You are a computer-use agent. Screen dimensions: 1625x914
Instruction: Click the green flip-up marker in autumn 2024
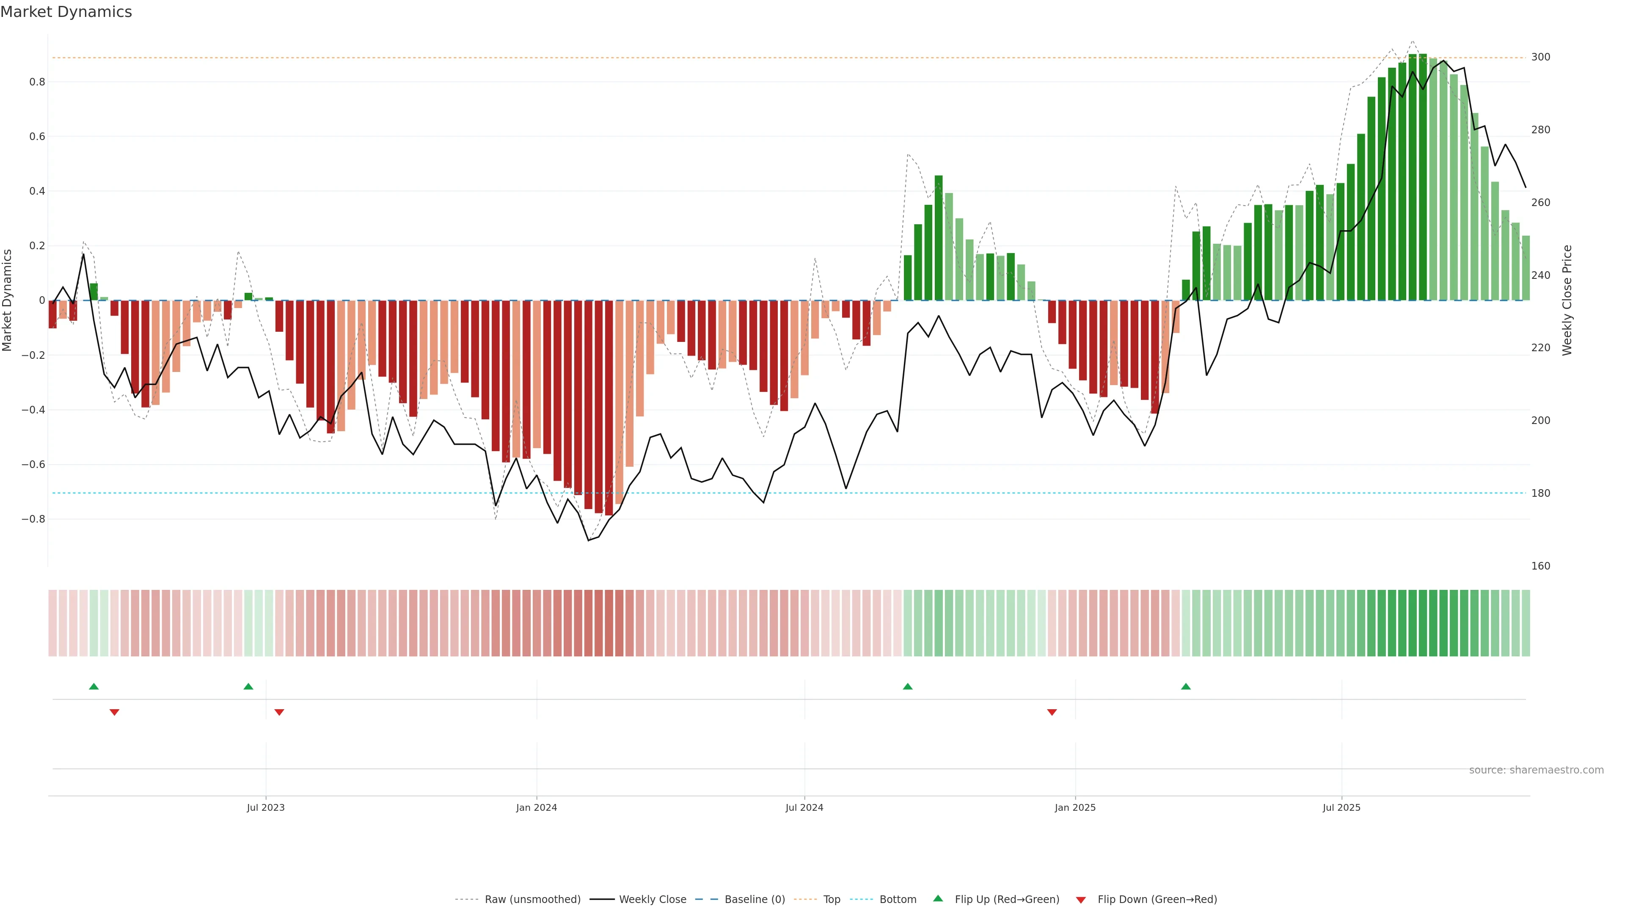(x=908, y=686)
